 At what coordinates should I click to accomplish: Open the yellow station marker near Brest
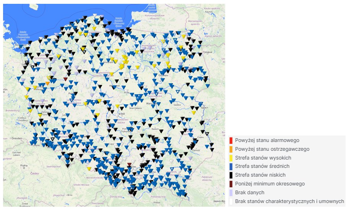click(x=194, y=113)
